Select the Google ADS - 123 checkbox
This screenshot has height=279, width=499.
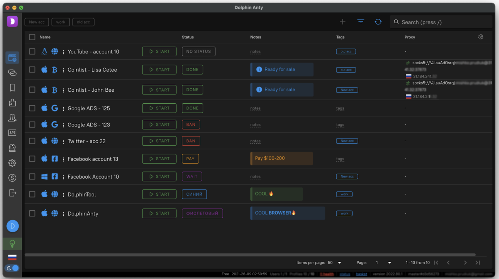(x=32, y=124)
